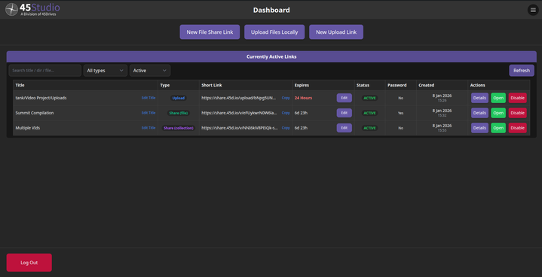542x277 pixels.
Task: Open the Active status filter dropdown
Action: click(x=150, y=70)
